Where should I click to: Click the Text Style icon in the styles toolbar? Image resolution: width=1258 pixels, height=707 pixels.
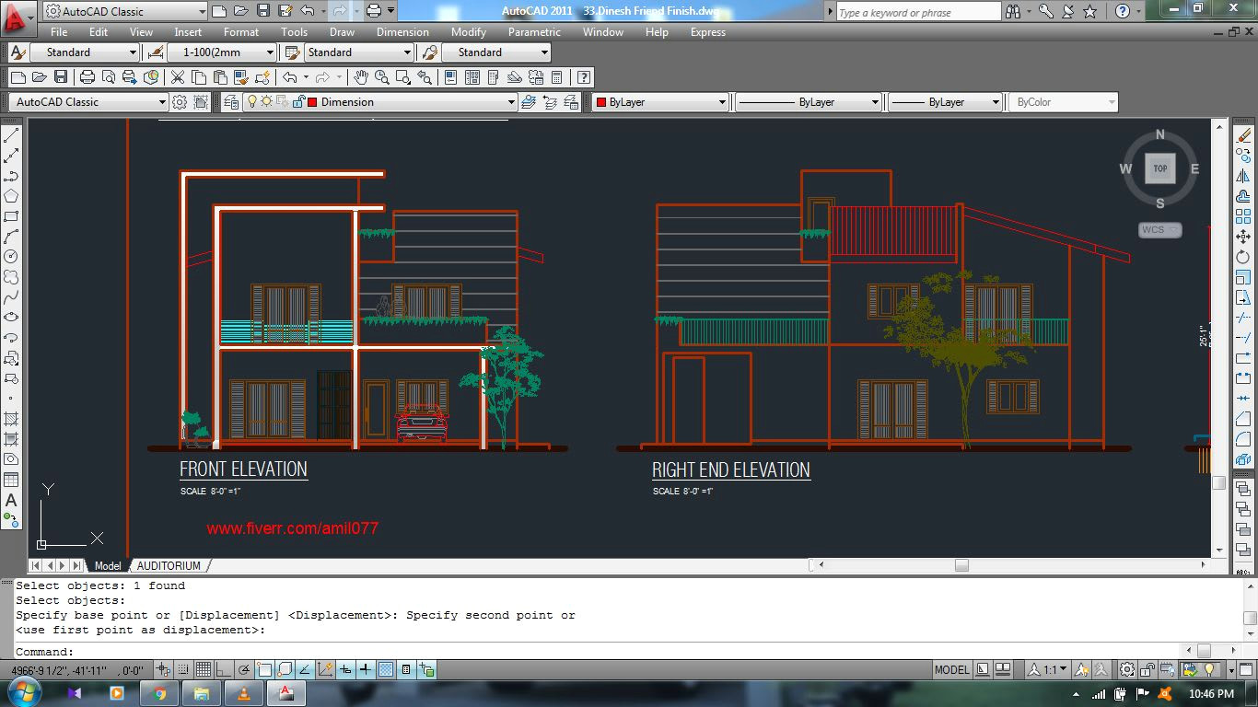point(17,52)
